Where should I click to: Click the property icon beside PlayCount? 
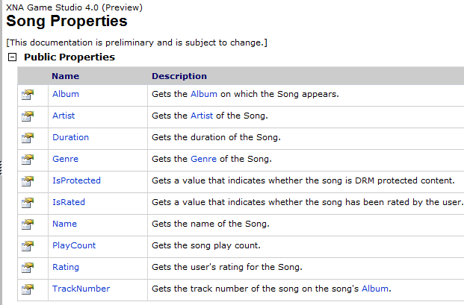click(x=28, y=246)
